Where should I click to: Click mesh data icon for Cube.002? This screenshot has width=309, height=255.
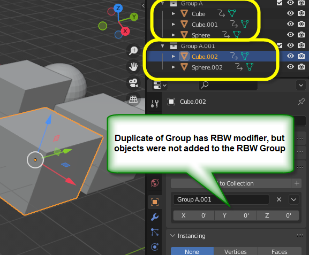(245, 56)
